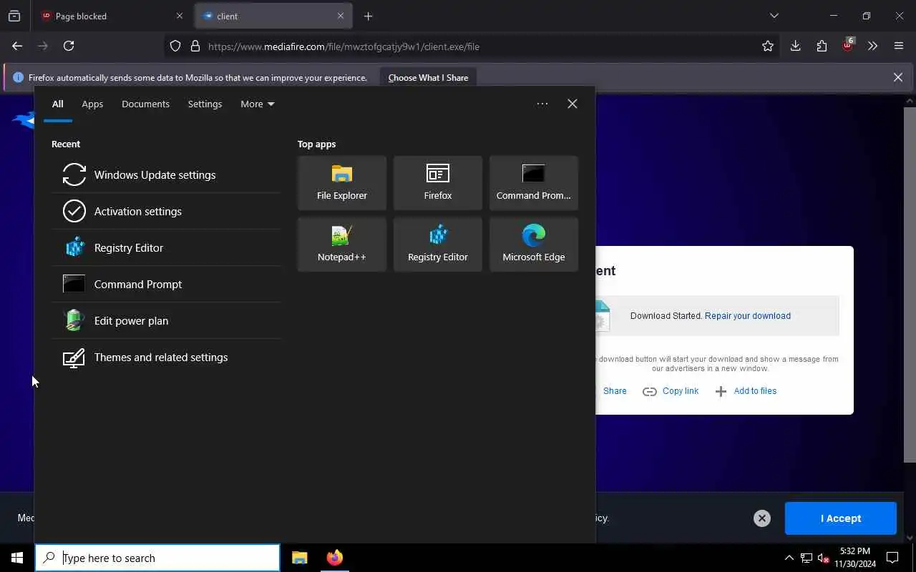The width and height of the screenshot is (916, 572).
Task: Open Windows Update settings from Recent
Action: click(166, 174)
